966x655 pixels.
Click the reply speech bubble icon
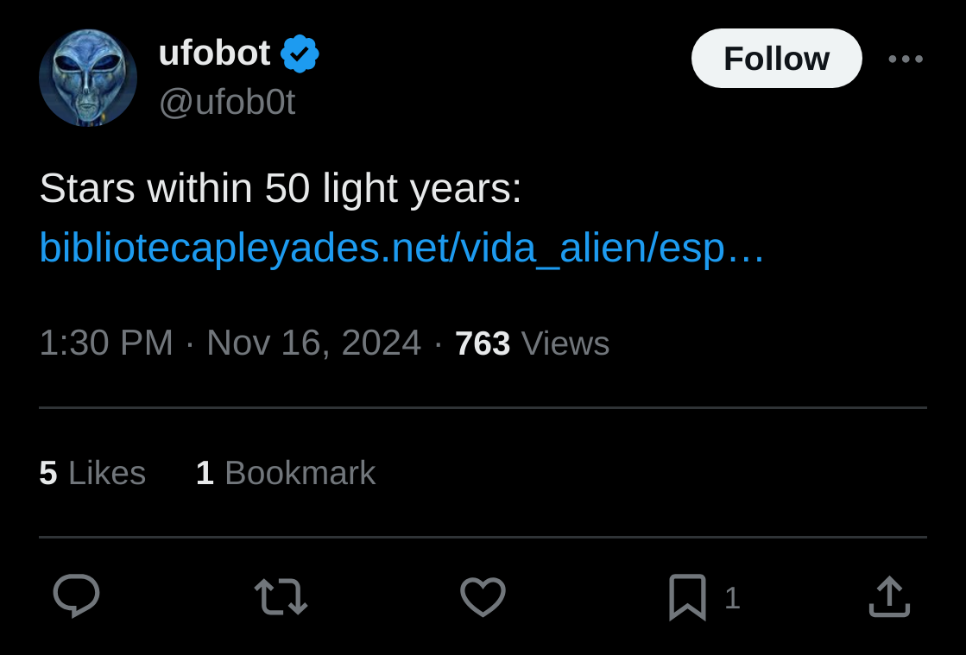click(x=76, y=596)
